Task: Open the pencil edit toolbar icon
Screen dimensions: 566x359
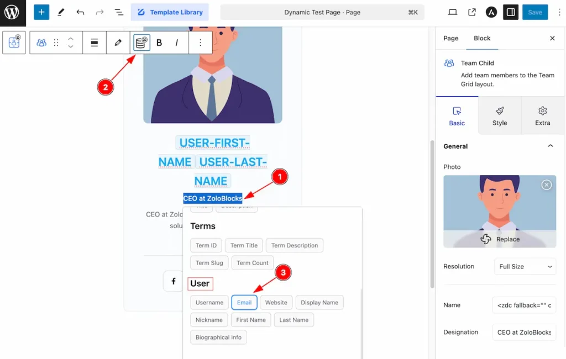Action: click(x=118, y=43)
